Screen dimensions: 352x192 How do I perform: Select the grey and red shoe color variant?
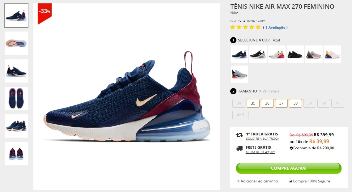pos(239,74)
